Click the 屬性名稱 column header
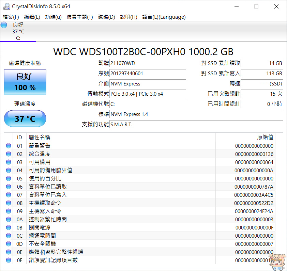Viewport: 287px width, 271px height. click(x=40, y=137)
